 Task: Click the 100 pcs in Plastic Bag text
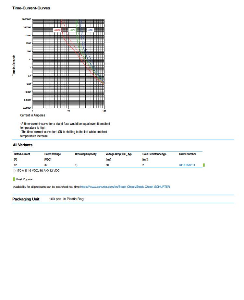pyautogui.click(x=66, y=199)
